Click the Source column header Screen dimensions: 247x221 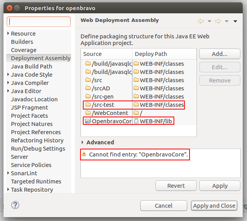tap(93, 54)
